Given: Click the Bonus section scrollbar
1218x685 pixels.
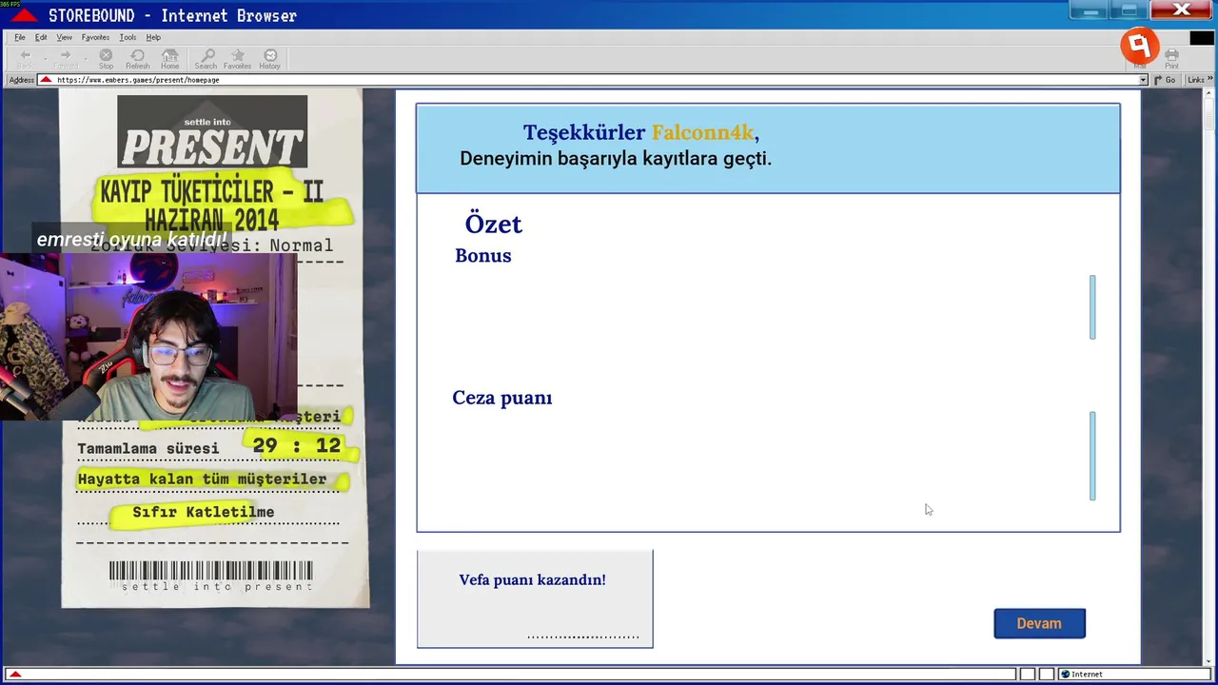Looking at the screenshot, I should click(1092, 306).
